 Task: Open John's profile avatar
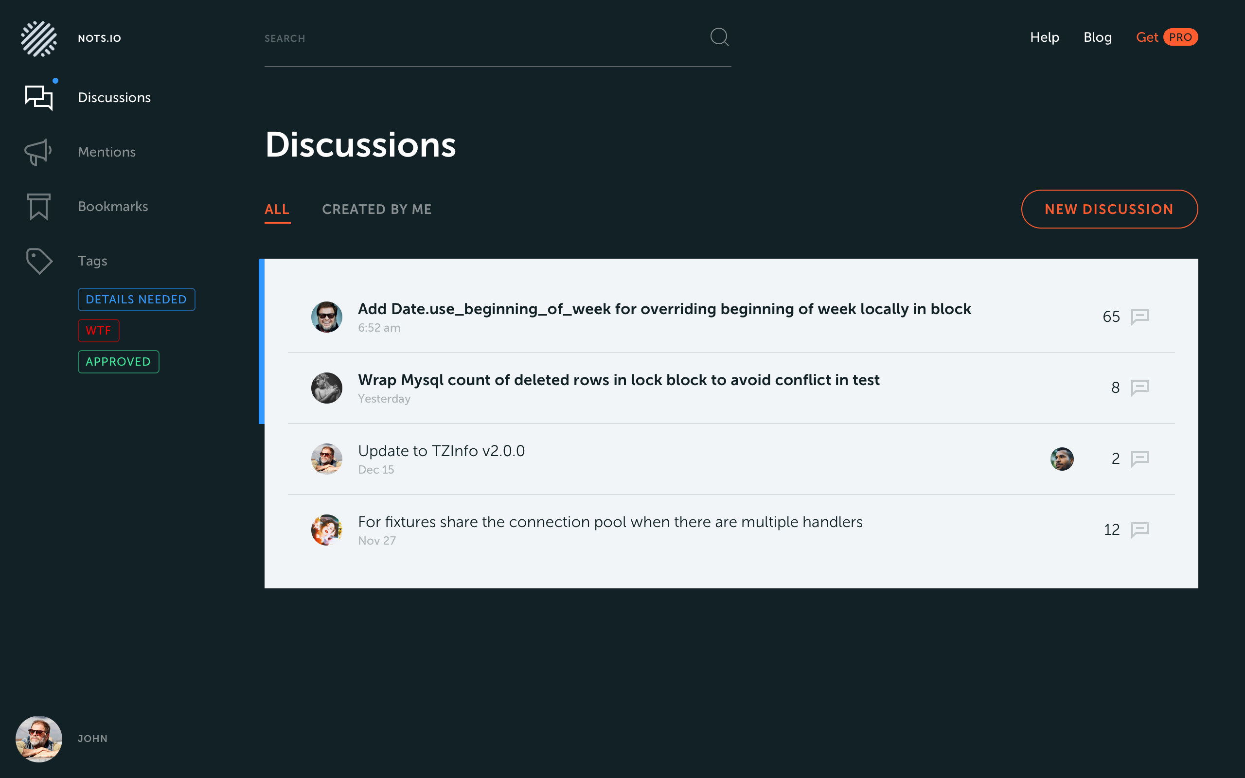click(x=38, y=739)
